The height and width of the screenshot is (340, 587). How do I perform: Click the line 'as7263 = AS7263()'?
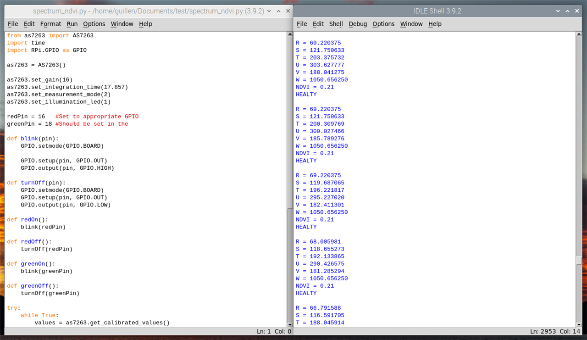coord(36,65)
